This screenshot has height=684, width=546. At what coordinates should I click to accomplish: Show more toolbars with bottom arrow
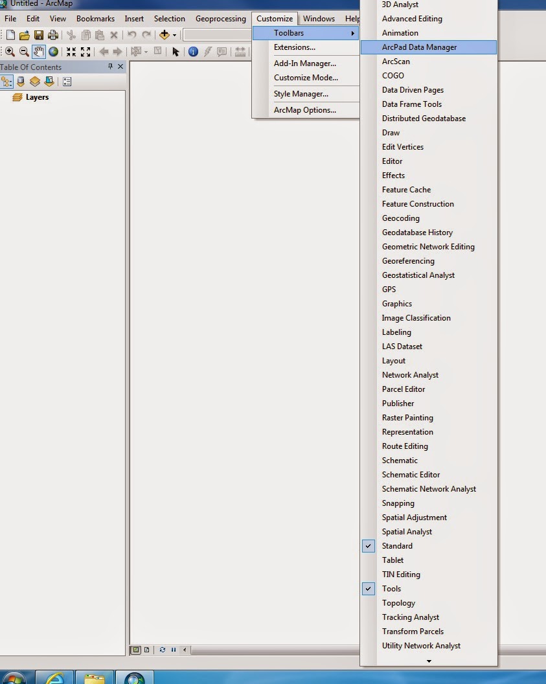pos(429,661)
